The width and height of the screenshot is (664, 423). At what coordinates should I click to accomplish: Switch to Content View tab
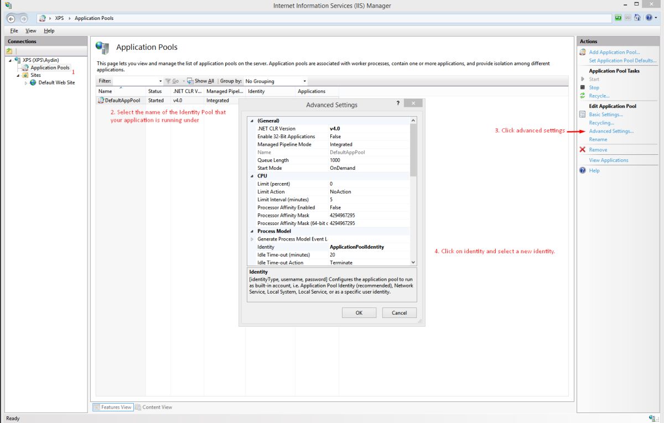pos(154,407)
